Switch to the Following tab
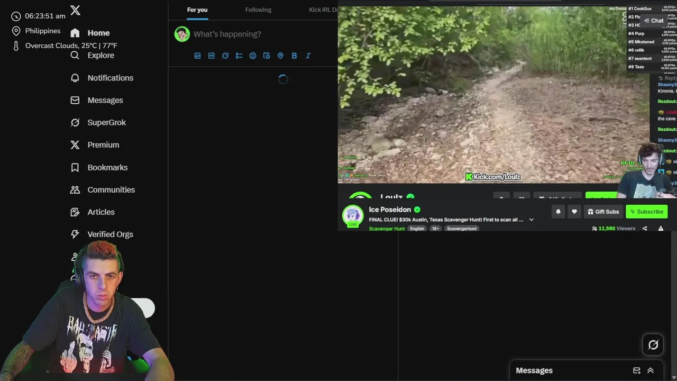Viewport: 677px width, 381px height. click(x=258, y=10)
